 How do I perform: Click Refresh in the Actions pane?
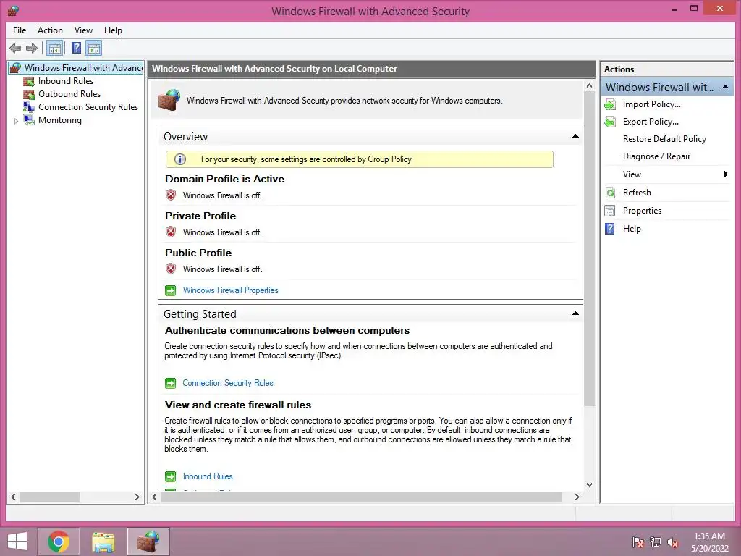(x=637, y=193)
